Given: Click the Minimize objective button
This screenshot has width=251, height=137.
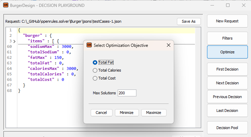Looking at the screenshot, I should [127, 113].
